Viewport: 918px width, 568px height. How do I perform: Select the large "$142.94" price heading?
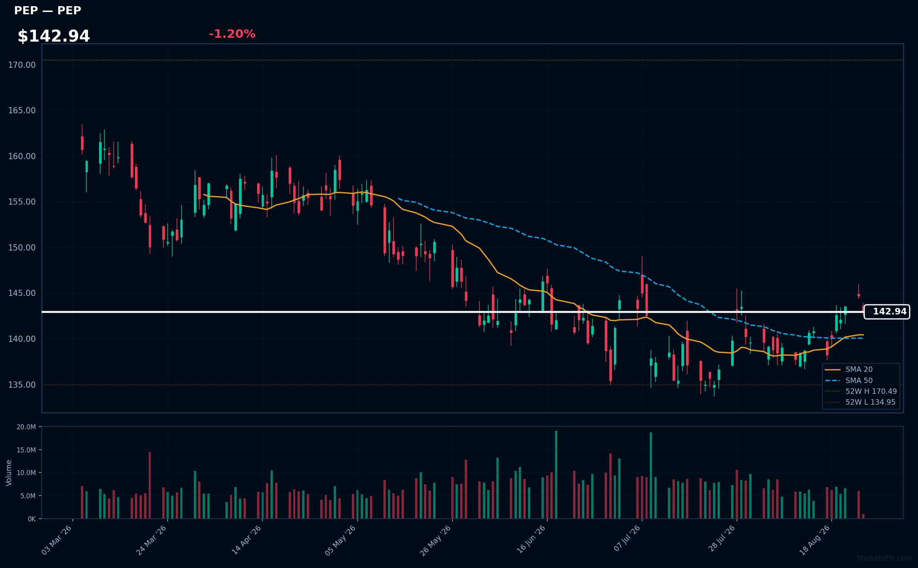(54, 36)
